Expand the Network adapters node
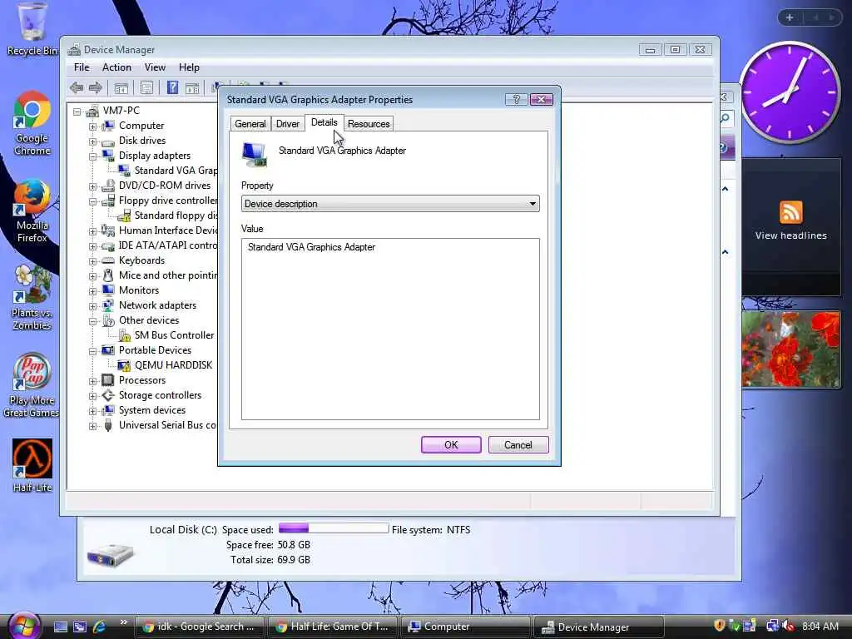 pyautogui.click(x=93, y=306)
